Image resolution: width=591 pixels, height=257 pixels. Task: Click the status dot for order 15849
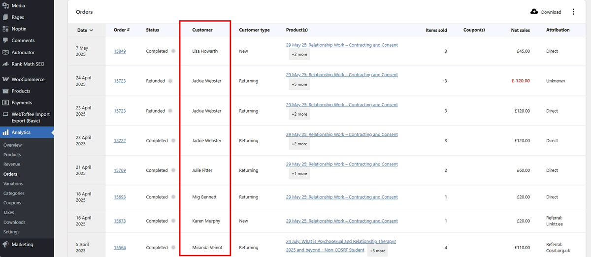click(x=173, y=51)
